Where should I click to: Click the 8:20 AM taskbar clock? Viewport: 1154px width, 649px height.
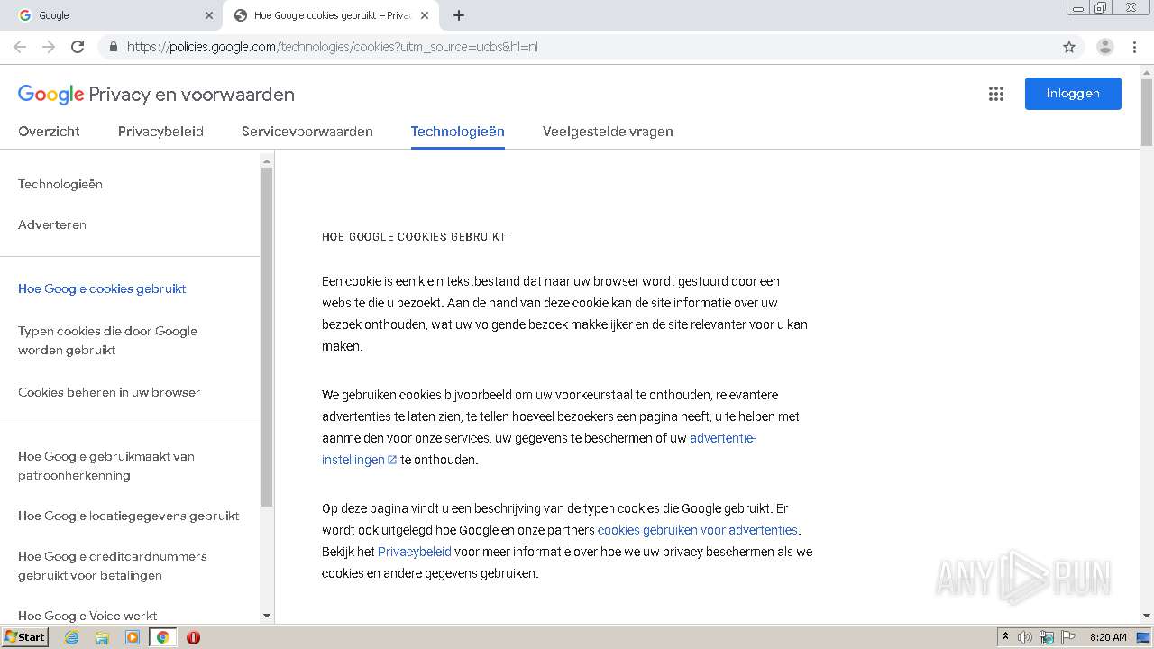1108,637
